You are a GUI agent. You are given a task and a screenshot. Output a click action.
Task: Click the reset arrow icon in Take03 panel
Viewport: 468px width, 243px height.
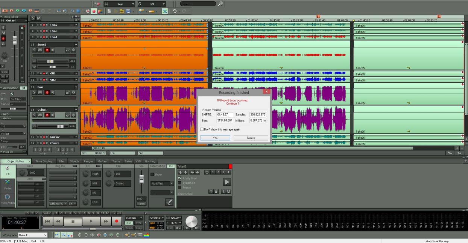point(207,172)
